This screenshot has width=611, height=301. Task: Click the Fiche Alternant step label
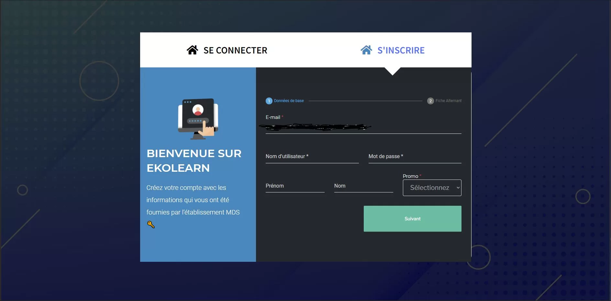click(449, 101)
